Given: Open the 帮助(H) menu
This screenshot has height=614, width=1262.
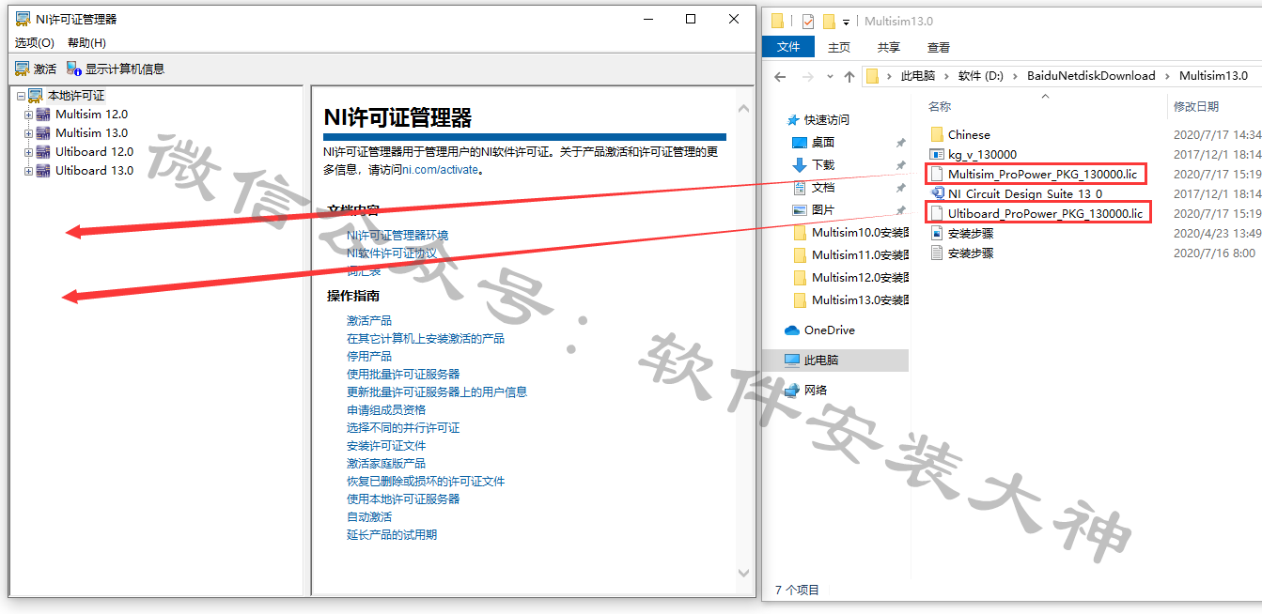Looking at the screenshot, I should (86, 43).
